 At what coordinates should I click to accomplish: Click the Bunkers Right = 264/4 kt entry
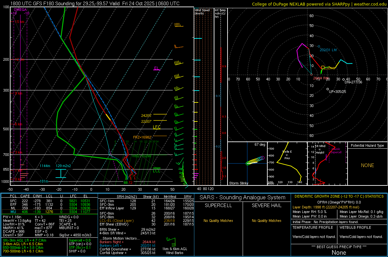[x=128, y=242]
